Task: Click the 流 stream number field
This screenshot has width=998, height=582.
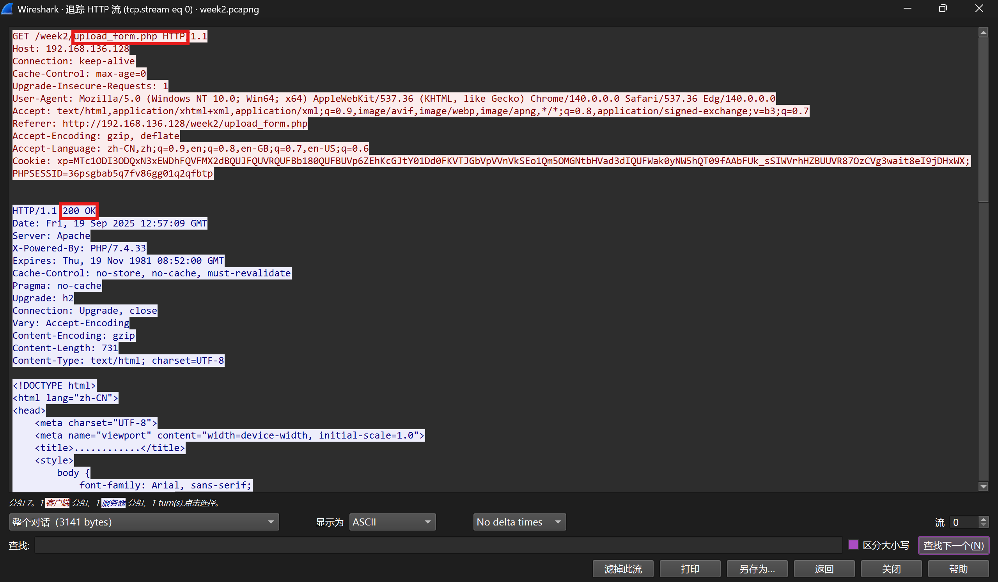Action: (x=964, y=522)
